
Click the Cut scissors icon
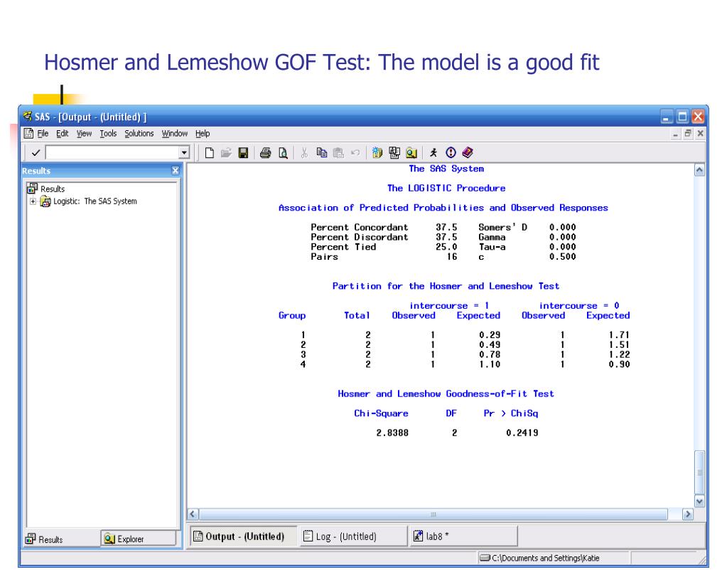[x=304, y=153]
